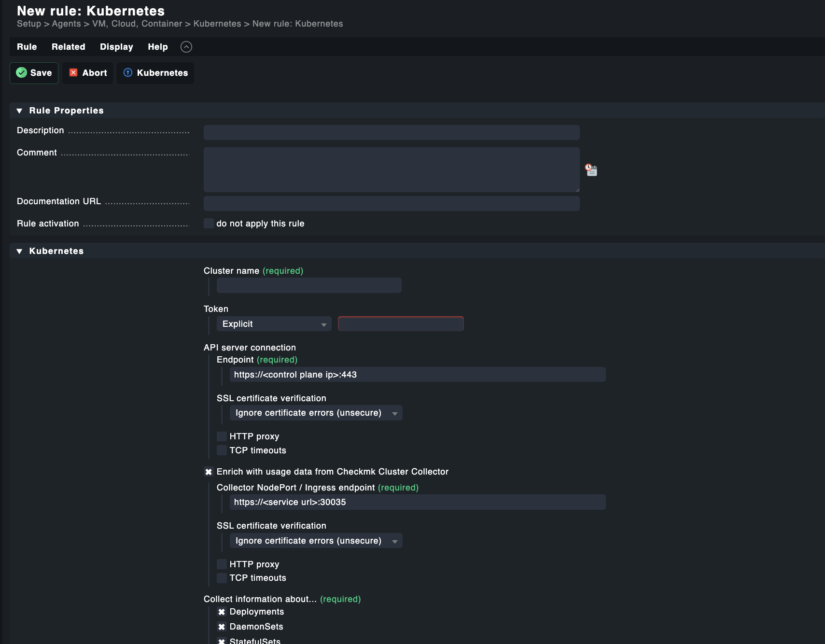Open the Display menu
The width and height of the screenshot is (825, 644).
[x=116, y=47]
